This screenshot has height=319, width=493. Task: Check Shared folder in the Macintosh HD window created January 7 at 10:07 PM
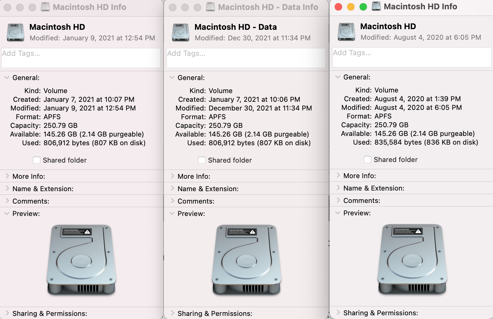coord(37,160)
